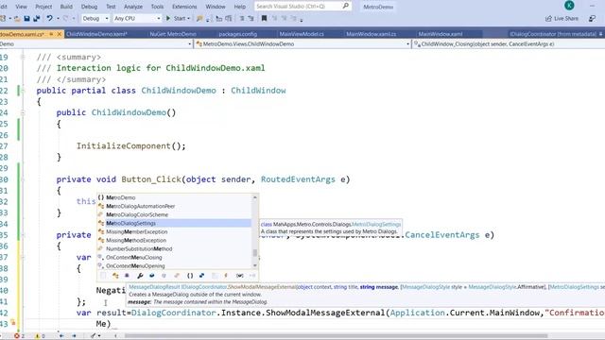Close the active ChildWindowDemo.xaml.cs tab
The height and width of the screenshot is (340, 605).
(x=59, y=34)
